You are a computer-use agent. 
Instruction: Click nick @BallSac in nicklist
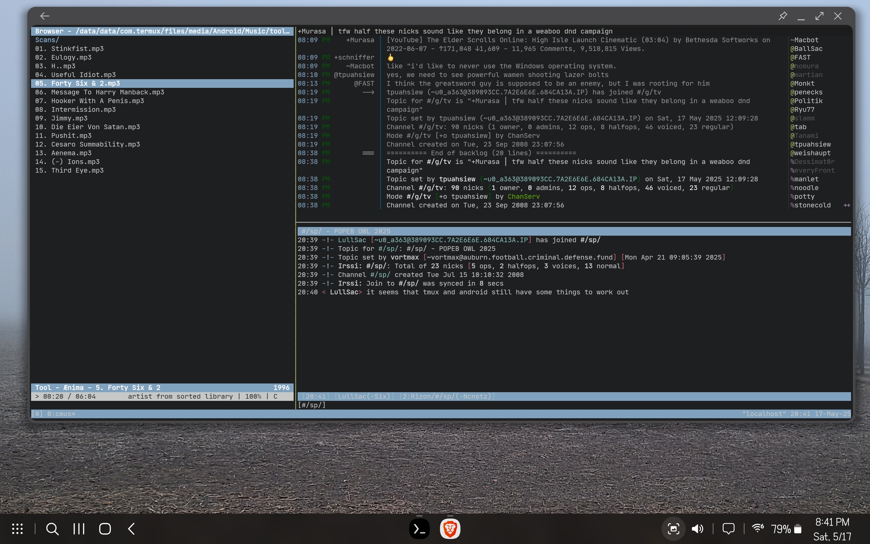click(806, 48)
